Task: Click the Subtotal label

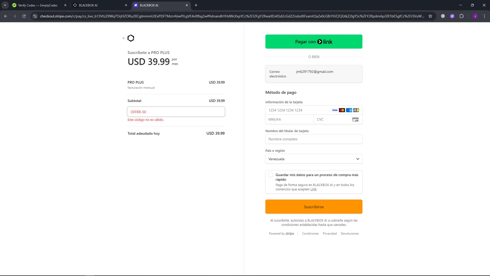Action: 134,101
